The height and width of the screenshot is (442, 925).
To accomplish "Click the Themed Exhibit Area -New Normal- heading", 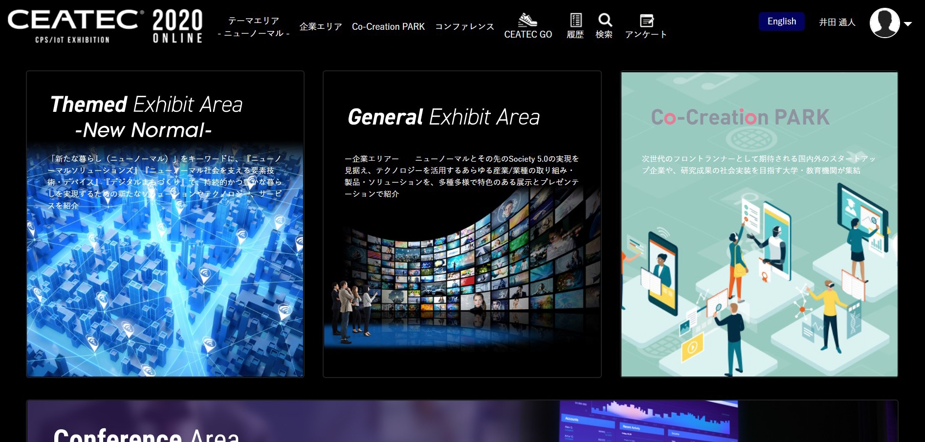I will coord(146,117).
